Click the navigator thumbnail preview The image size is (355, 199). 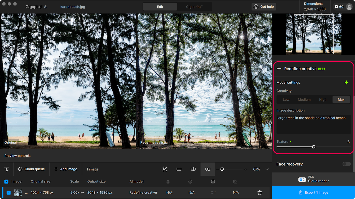pyautogui.click(x=314, y=34)
